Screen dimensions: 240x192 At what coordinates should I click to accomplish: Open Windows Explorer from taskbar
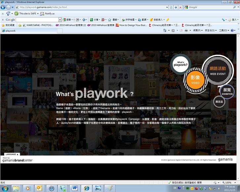[x=16, y=188]
